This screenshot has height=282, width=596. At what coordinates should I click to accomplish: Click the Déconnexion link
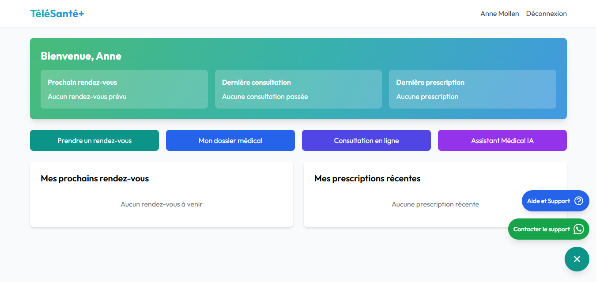coord(546,14)
